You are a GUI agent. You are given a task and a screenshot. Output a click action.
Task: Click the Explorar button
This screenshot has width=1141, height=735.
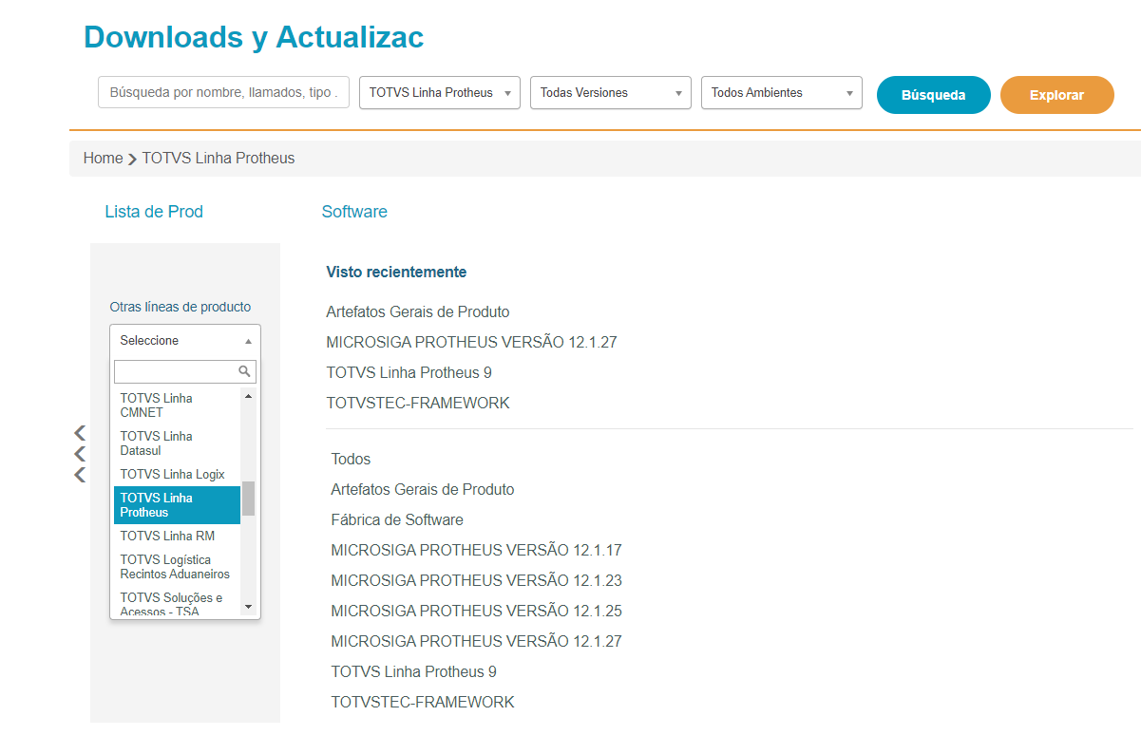tap(1057, 95)
